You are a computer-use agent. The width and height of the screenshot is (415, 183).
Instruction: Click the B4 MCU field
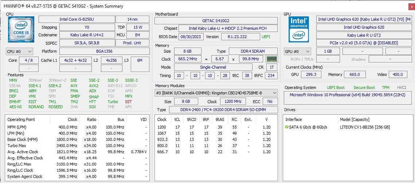point(138,35)
